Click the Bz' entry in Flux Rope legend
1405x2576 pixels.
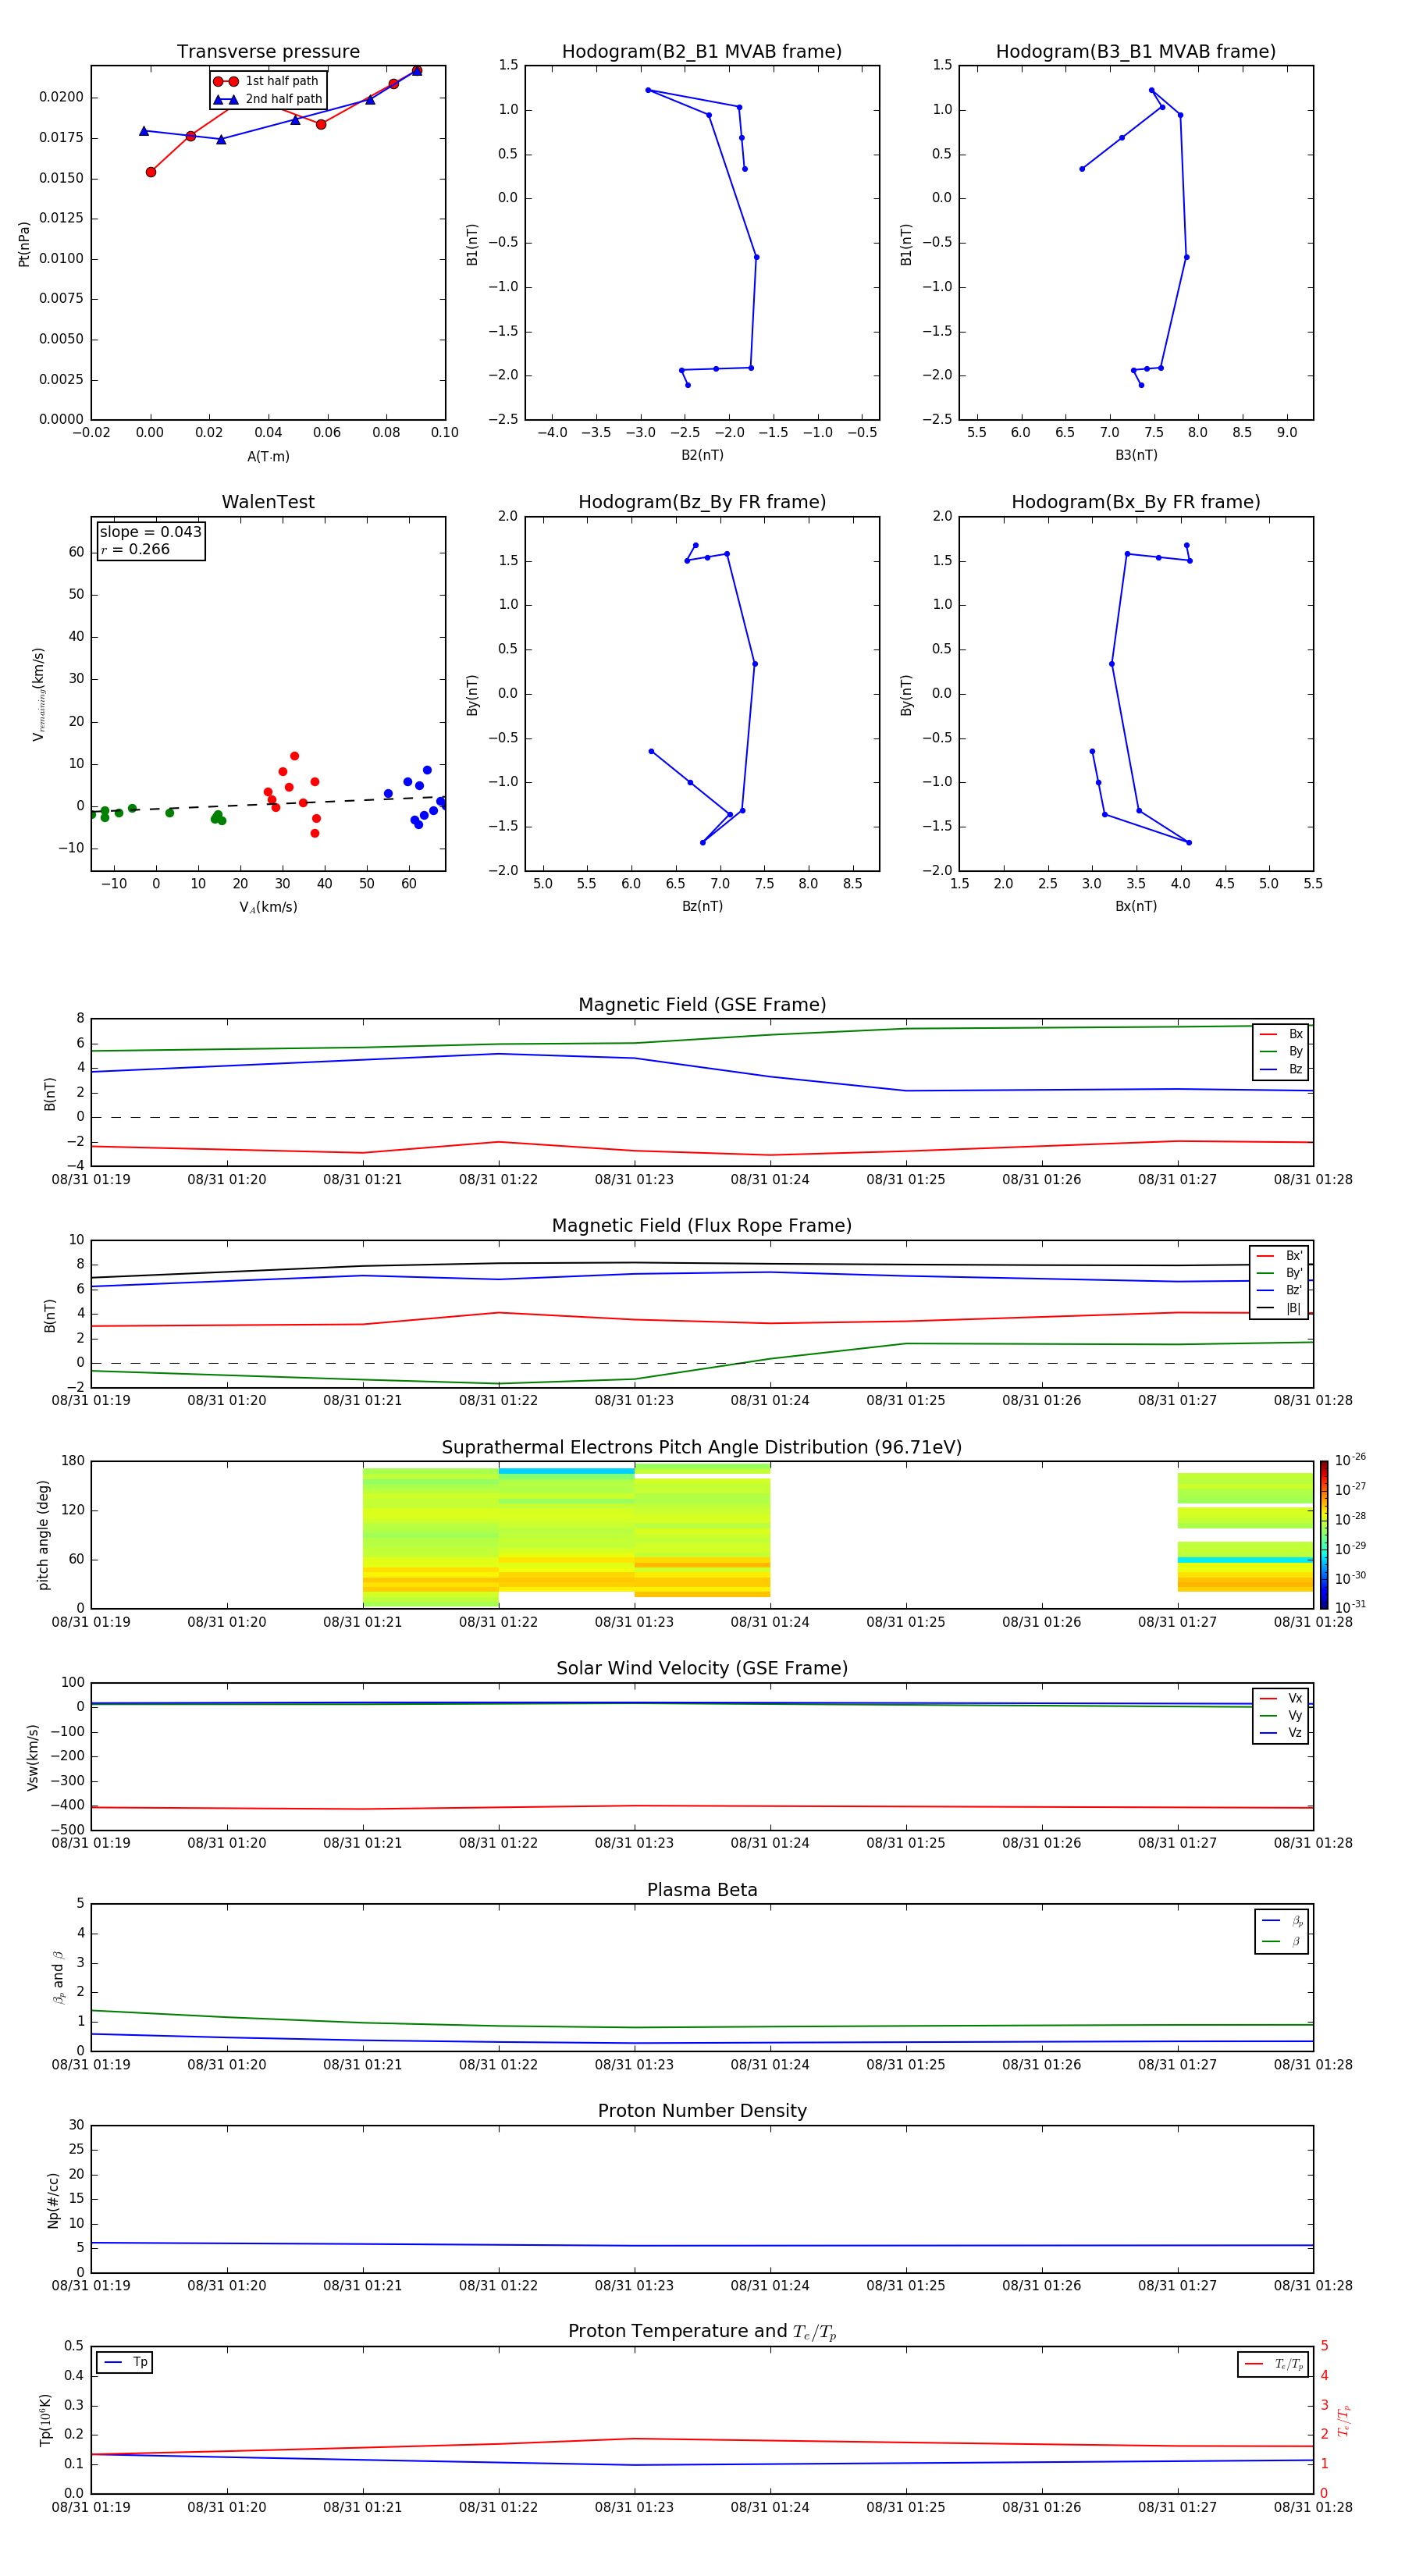pos(1279,1290)
